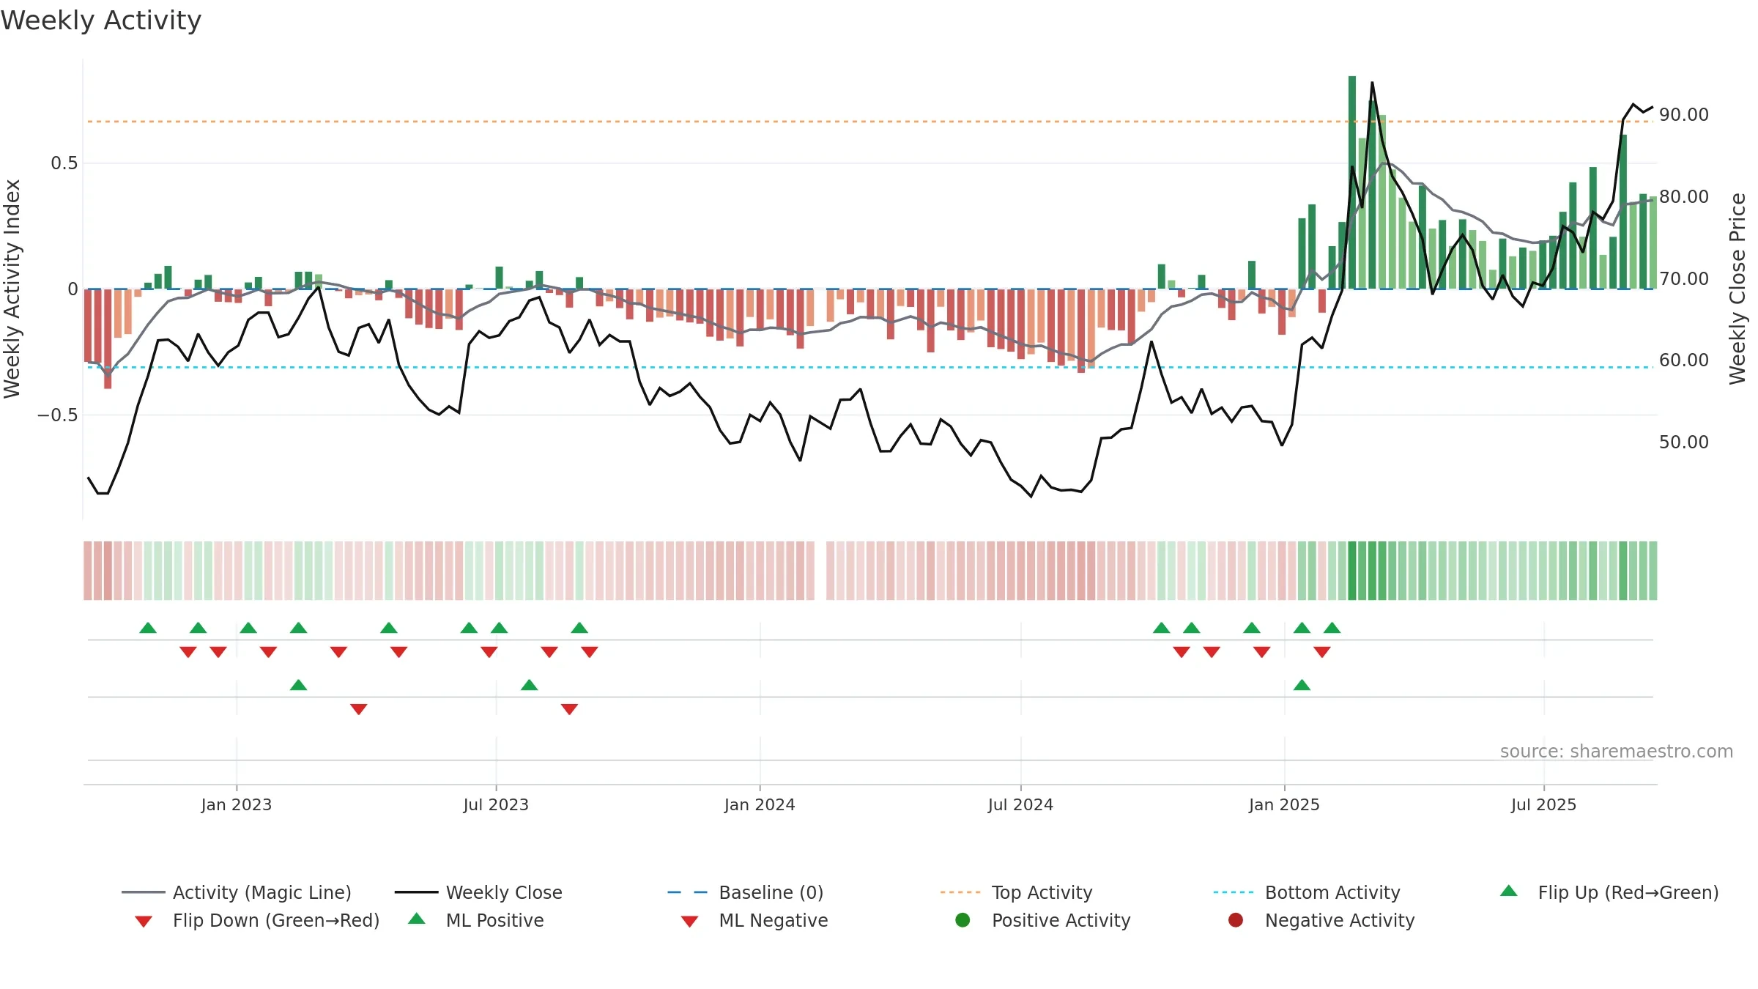
Task: Click the 50.00 price axis label
Action: coord(1684,442)
